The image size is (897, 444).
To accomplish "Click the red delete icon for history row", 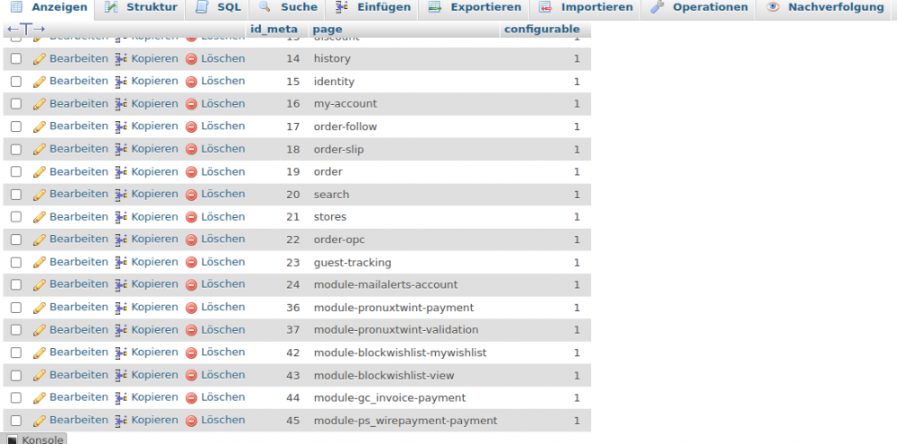I will pos(191,59).
